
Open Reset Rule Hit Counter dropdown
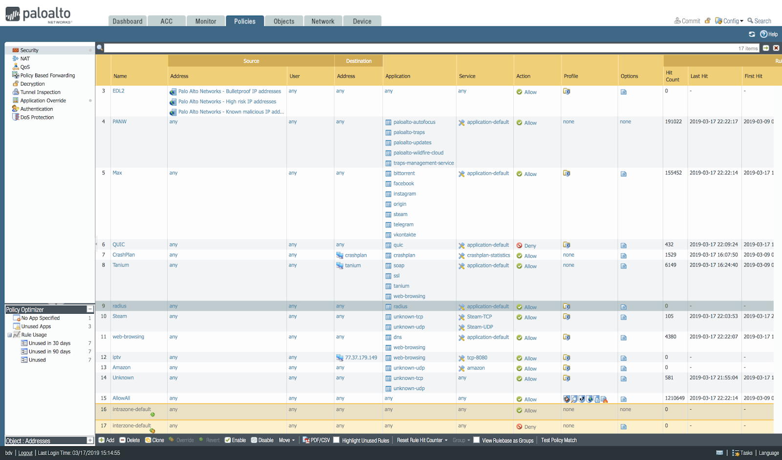pyautogui.click(x=422, y=440)
